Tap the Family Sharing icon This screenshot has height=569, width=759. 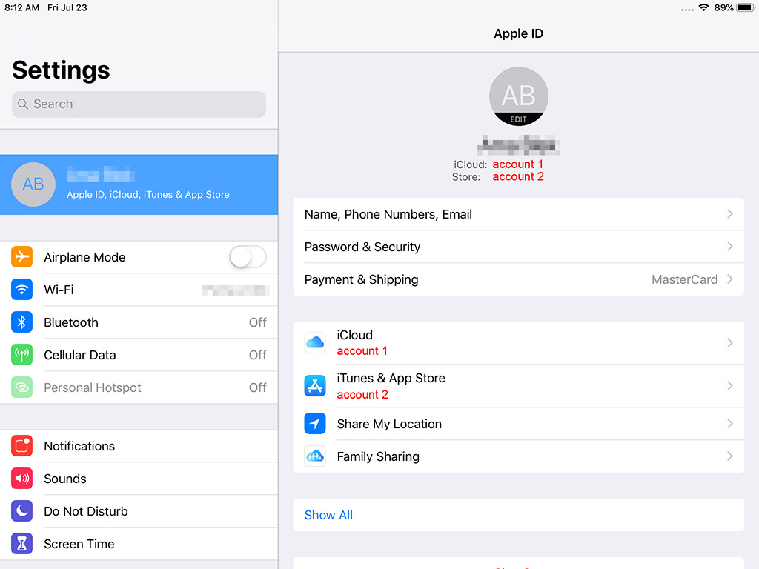pos(315,456)
